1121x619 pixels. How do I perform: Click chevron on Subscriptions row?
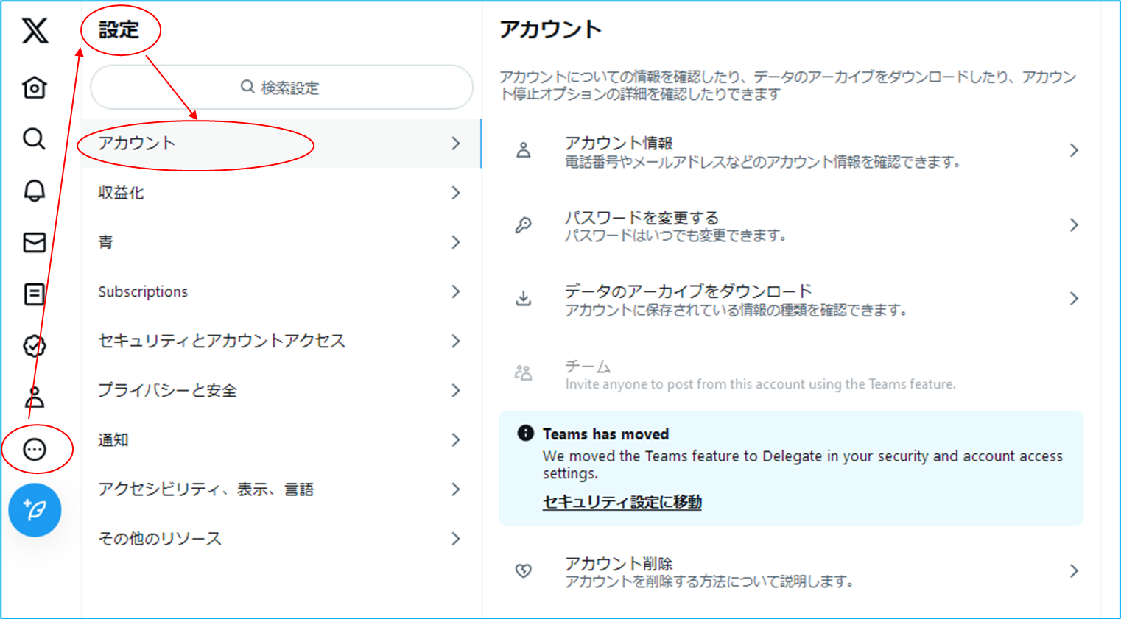[x=456, y=291]
